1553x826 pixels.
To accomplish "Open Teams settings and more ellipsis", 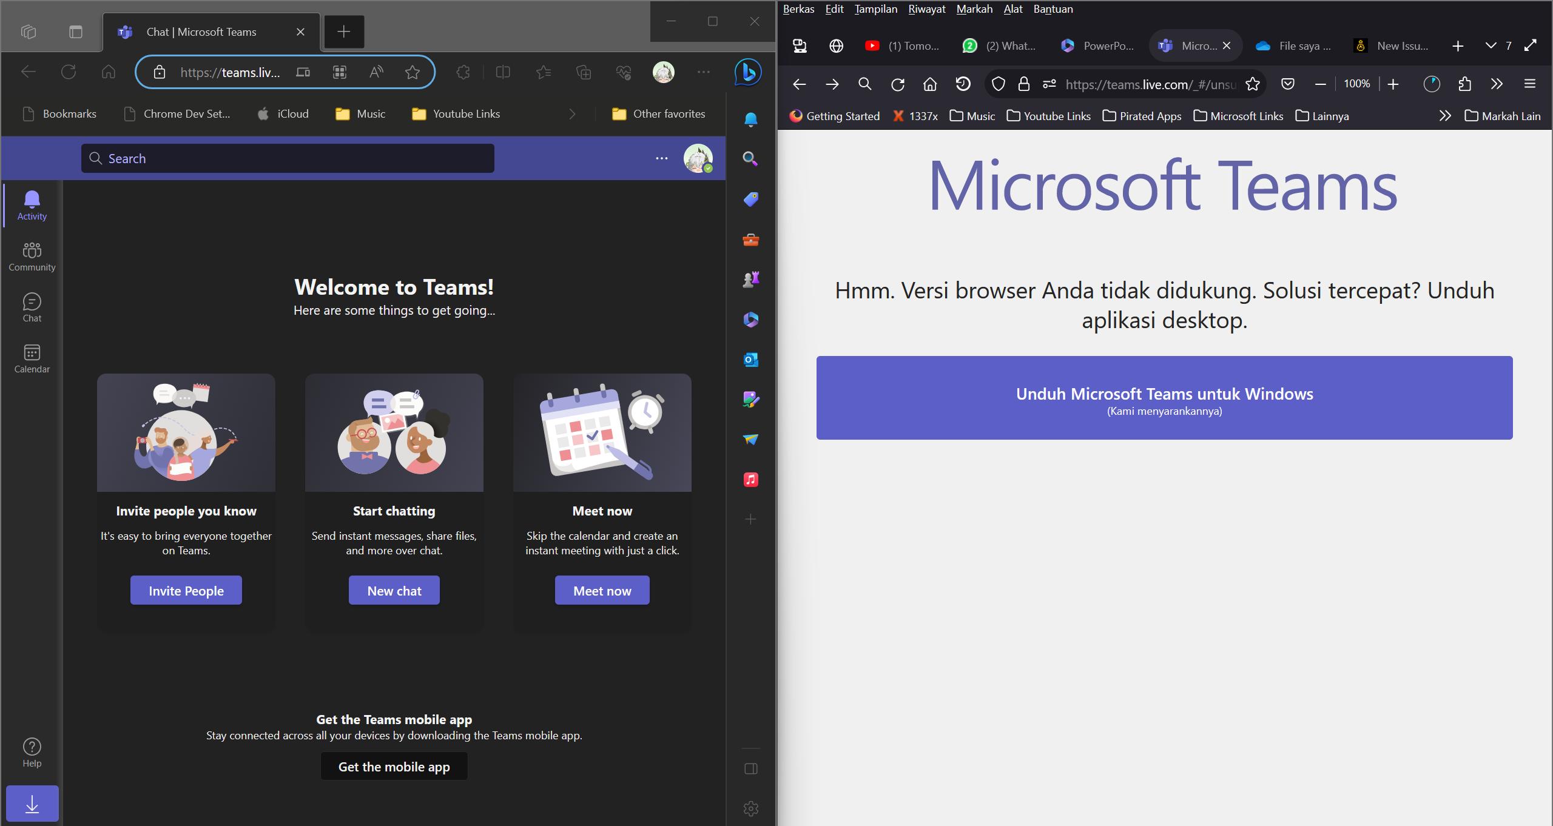I will point(661,158).
